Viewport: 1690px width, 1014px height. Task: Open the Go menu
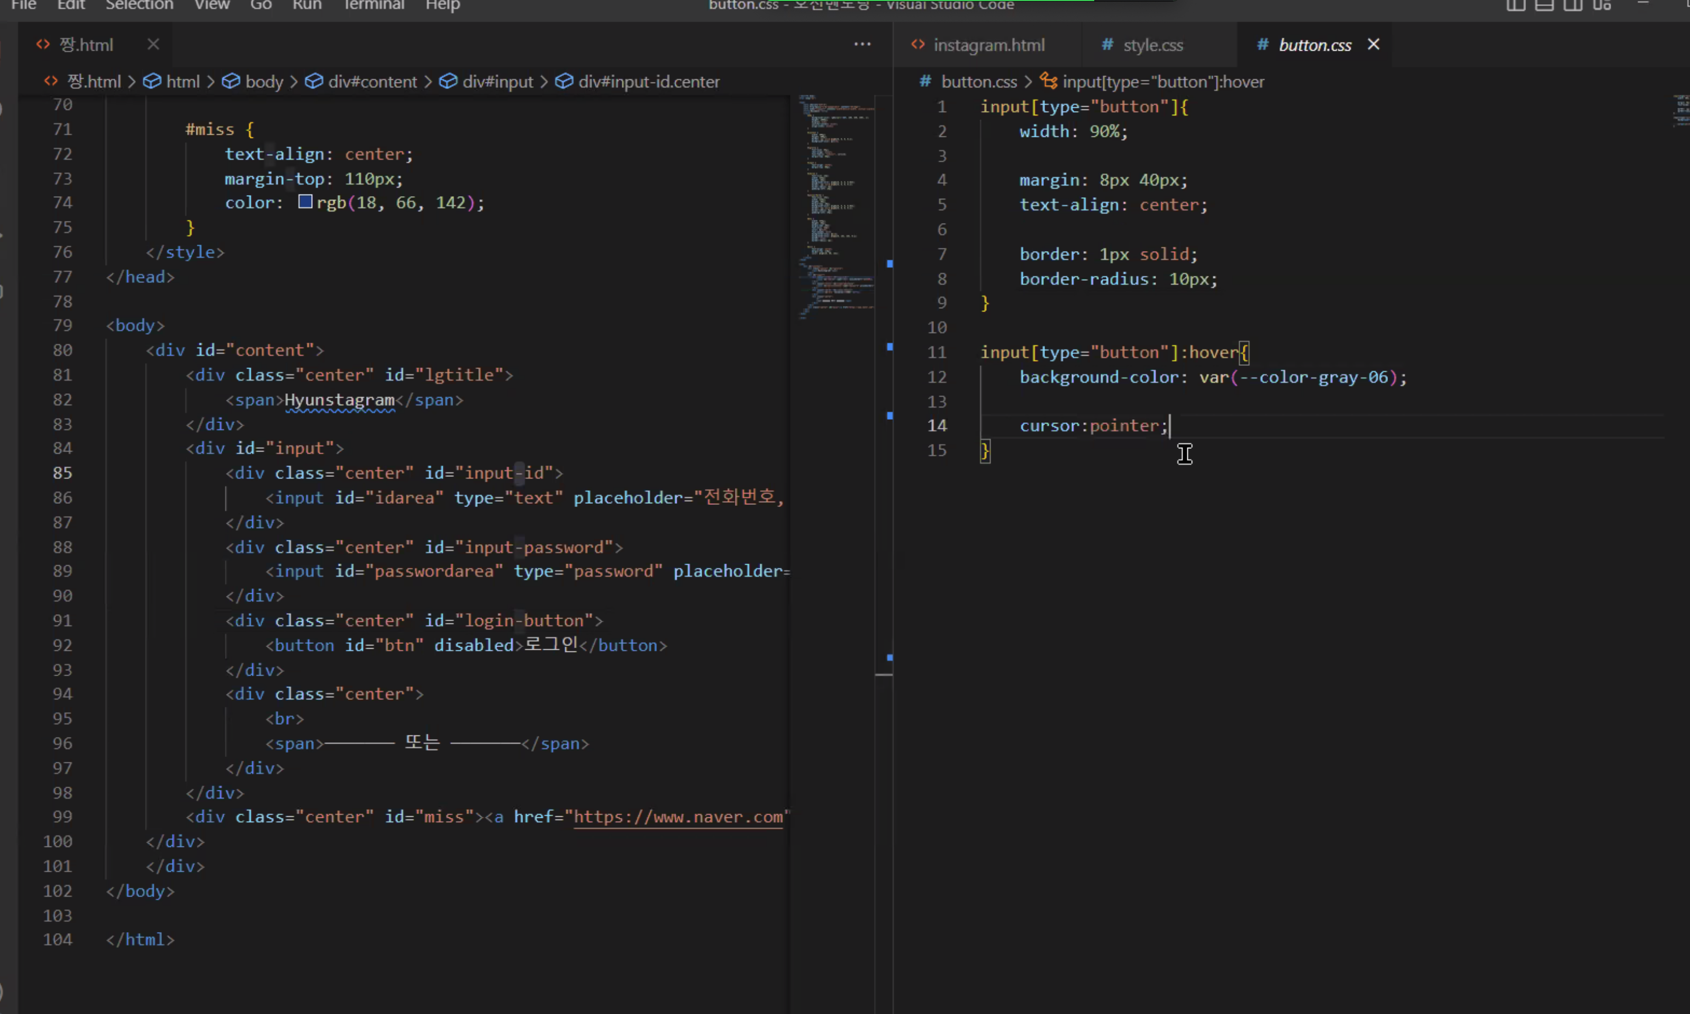pos(260,5)
